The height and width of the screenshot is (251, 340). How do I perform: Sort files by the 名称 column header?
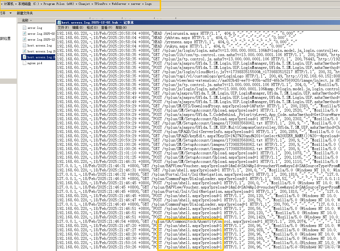click(36, 20)
